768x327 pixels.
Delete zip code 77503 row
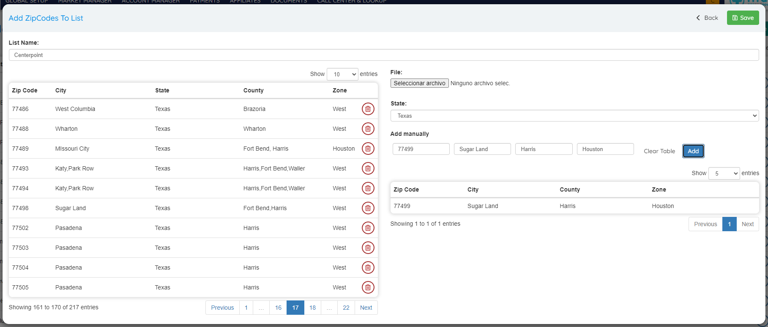pos(368,248)
